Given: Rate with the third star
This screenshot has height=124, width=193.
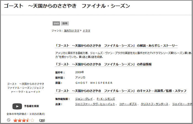Looking at the screenshot, I should click(24, 120).
